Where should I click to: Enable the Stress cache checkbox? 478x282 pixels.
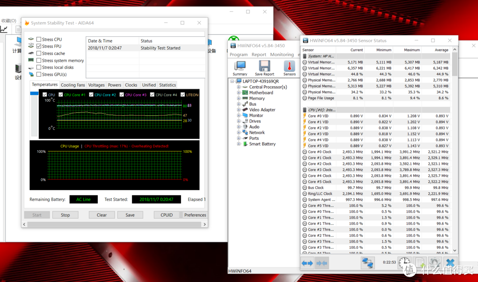39,53
